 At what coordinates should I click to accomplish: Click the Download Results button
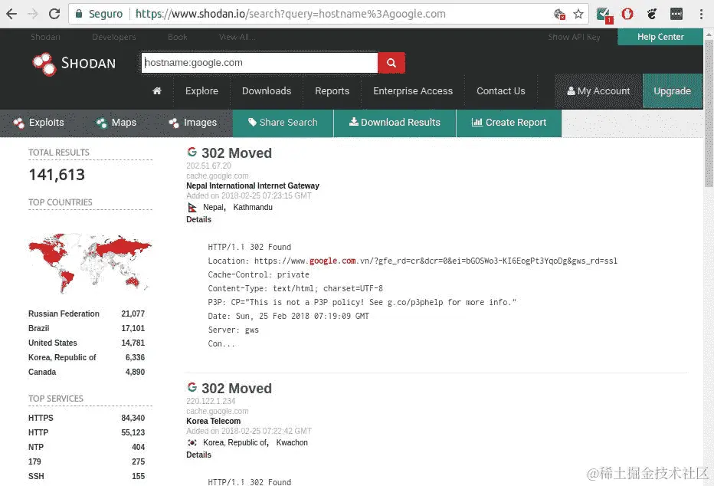(x=395, y=123)
